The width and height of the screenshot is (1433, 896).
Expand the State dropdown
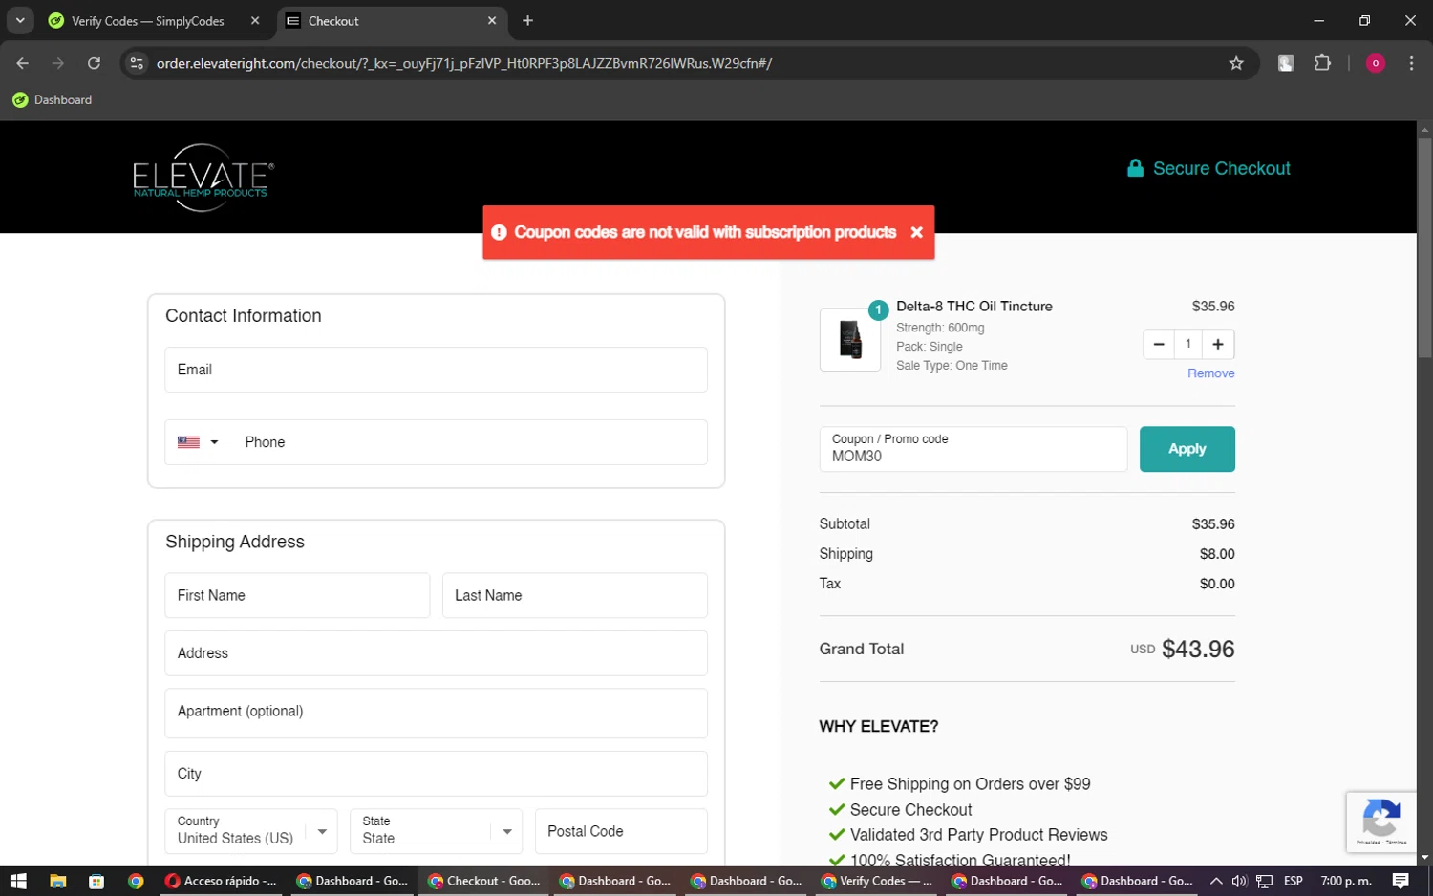point(506,831)
